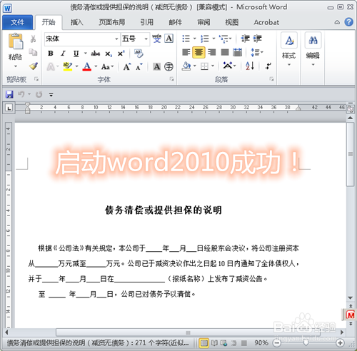This screenshot has width=357, height=351.
Task: Open the Font dialog launcher
Action: coord(171,79)
